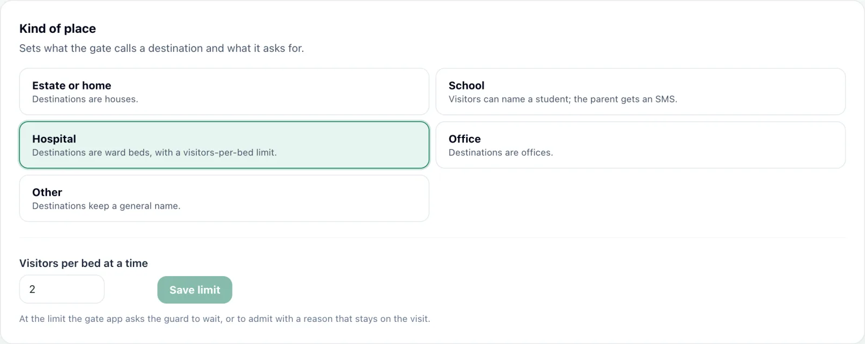The width and height of the screenshot is (865, 344).
Task: Click the text 'Sets what the gate calls a destination'
Action: tap(111, 49)
